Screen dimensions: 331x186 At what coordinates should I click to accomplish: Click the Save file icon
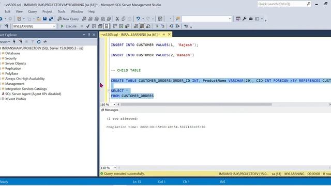pos(45,19)
